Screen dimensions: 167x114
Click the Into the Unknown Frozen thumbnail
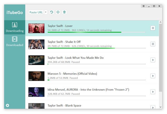(x=36, y=92)
